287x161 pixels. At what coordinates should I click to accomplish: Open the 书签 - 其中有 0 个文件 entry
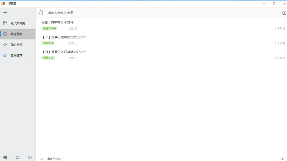pos(57,23)
